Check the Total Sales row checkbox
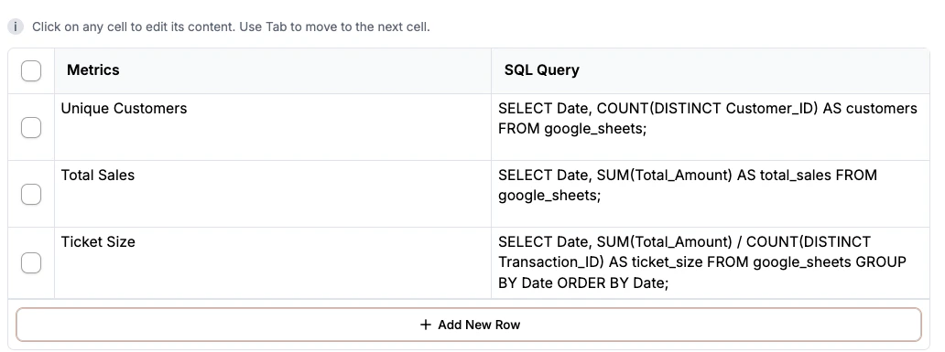 31,195
